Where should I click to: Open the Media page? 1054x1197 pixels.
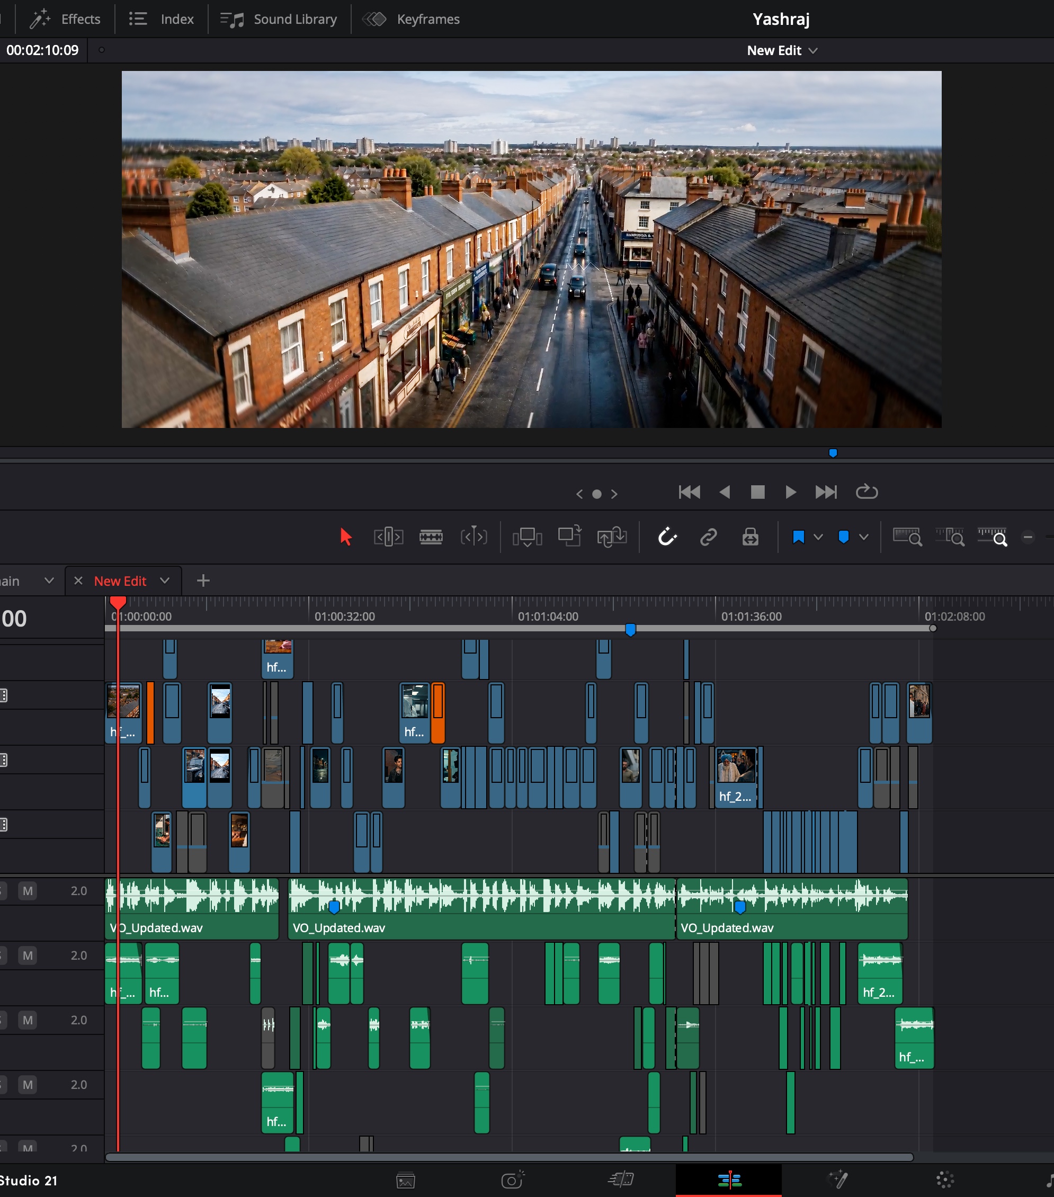[x=405, y=1180]
